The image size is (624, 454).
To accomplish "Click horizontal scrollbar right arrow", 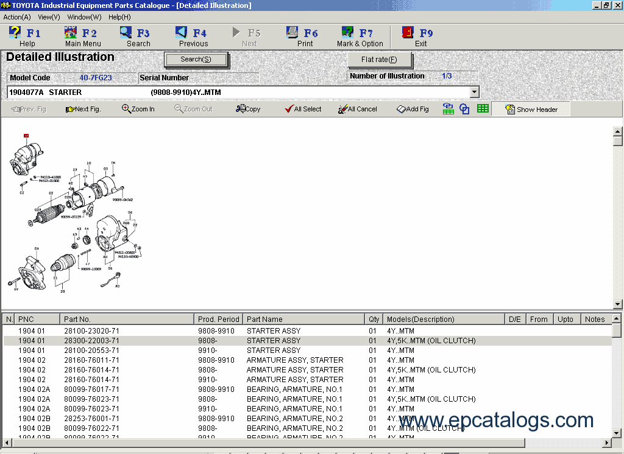I will pos(606,442).
